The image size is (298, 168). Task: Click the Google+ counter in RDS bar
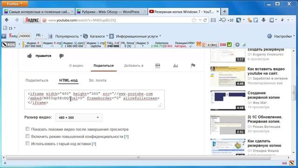click(x=210, y=45)
